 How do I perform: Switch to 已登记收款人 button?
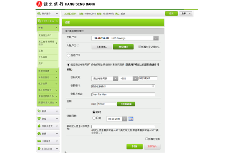[102, 47]
